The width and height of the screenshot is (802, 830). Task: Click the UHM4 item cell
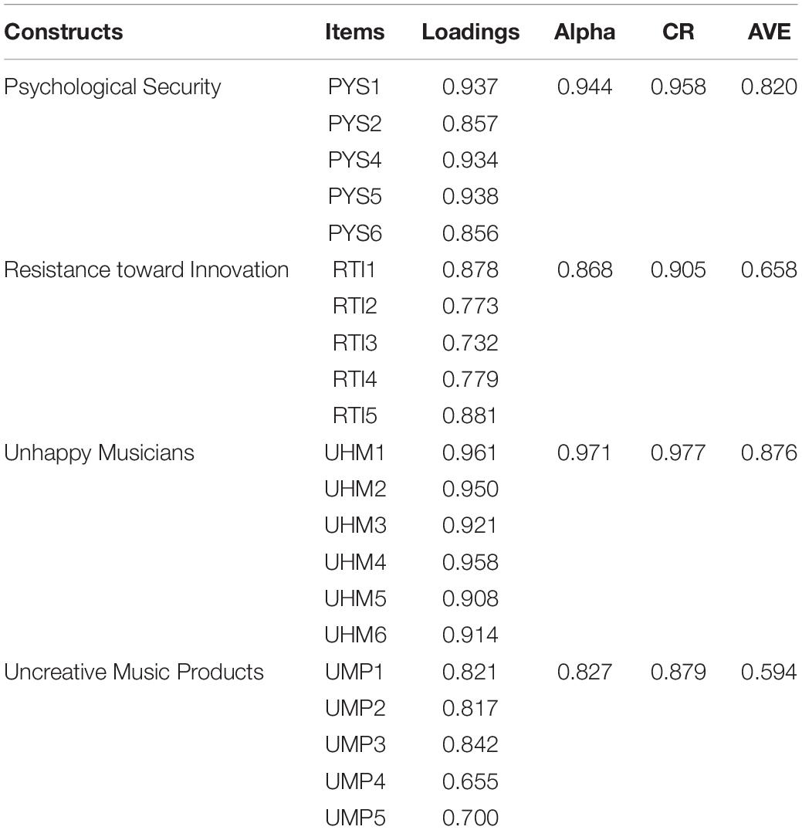click(x=355, y=562)
